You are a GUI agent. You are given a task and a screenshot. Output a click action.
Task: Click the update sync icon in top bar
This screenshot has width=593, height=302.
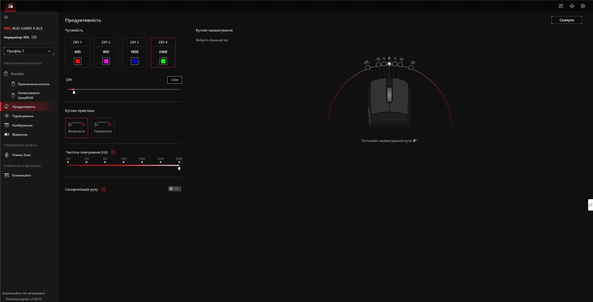click(572, 6)
